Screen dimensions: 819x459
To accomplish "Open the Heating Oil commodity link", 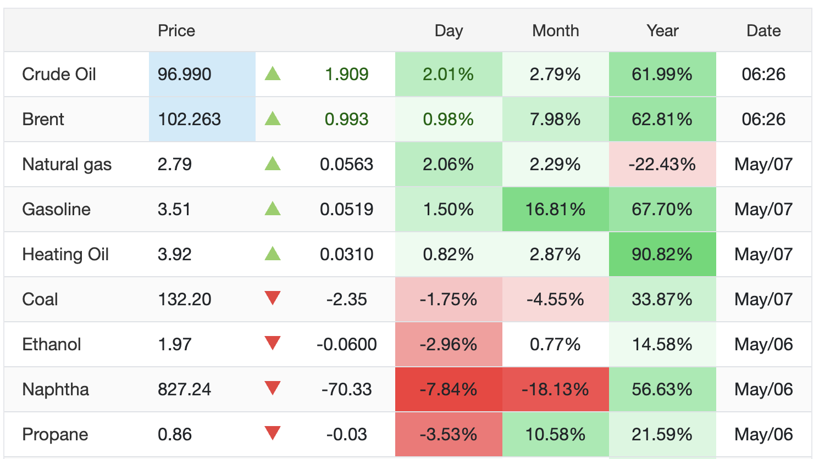I will point(65,254).
